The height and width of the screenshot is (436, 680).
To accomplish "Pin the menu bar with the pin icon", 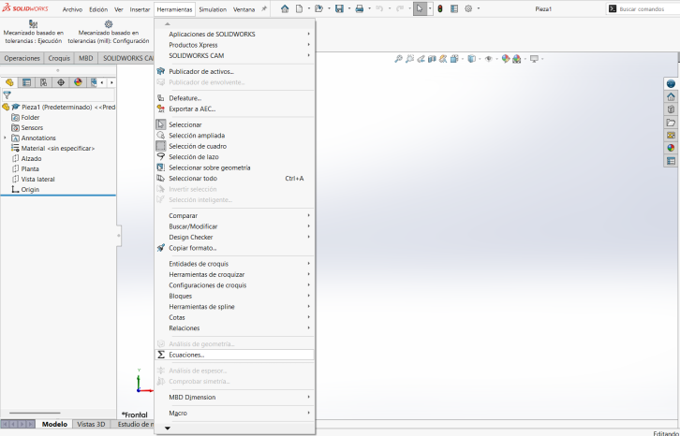I will pyautogui.click(x=264, y=8).
